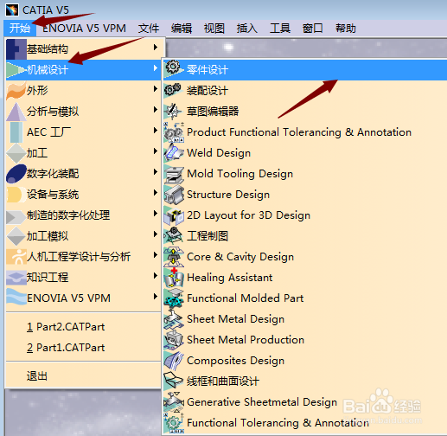This screenshot has width=447, height=436.
Task: Open the ENOVIA V5 VPM menu bar item
Action: pos(84,29)
